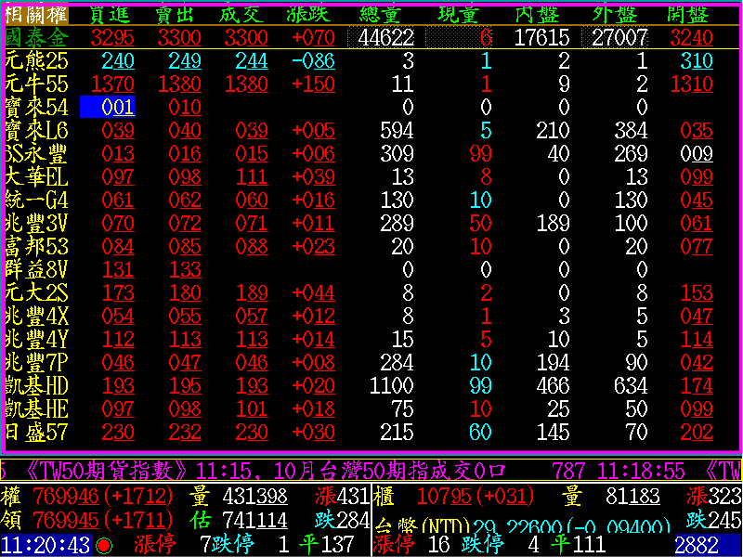Click the 漲跌 column header
743x557 pixels.
click(x=312, y=15)
